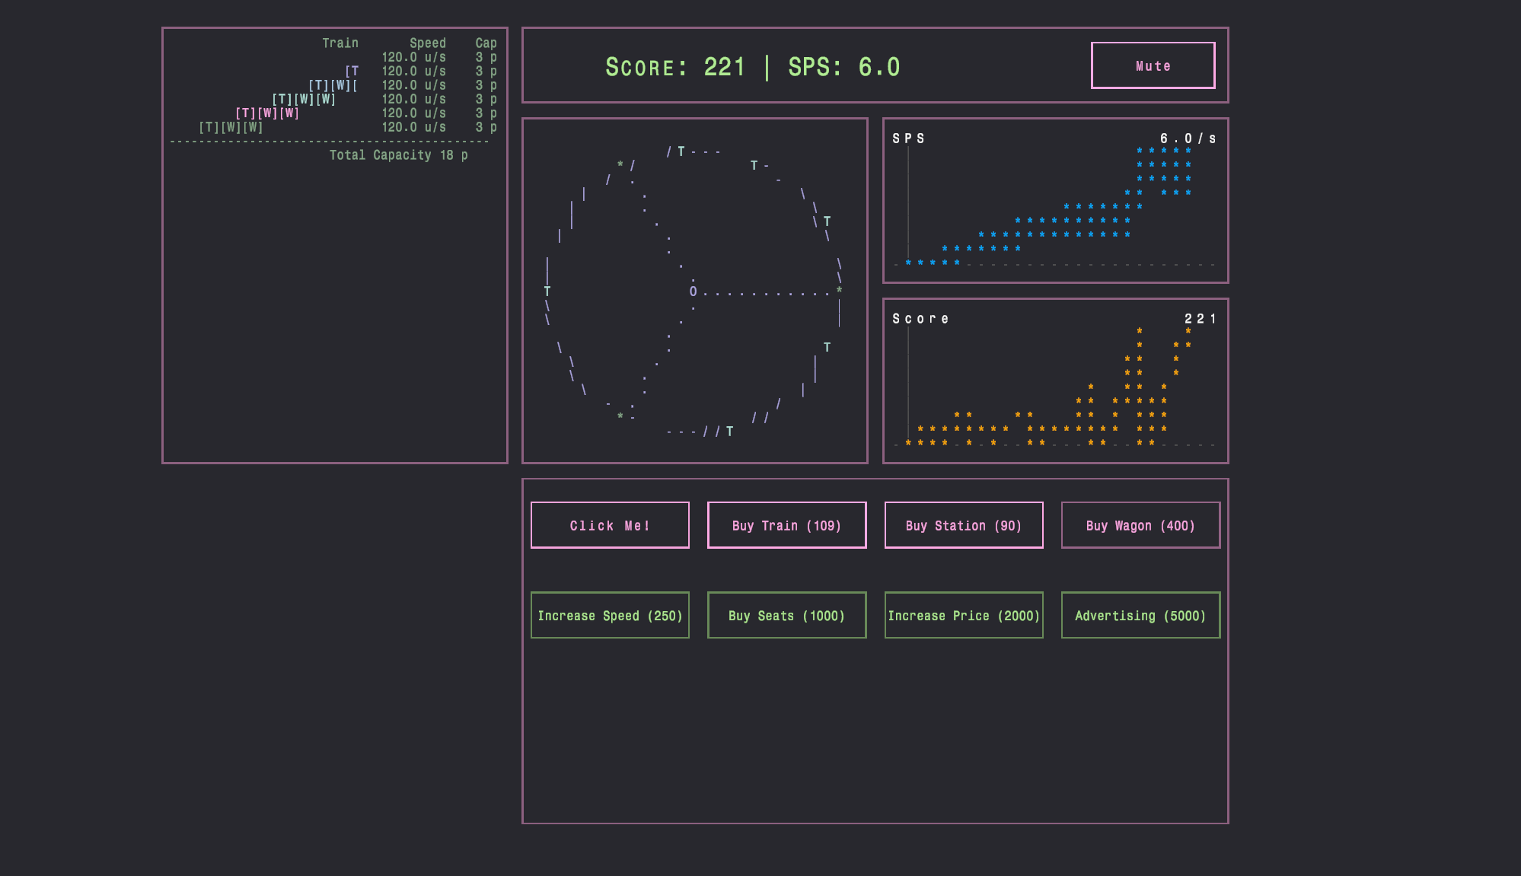Click the star station at lower left of track
The width and height of the screenshot is (1521, 876).
coord(620,416)
